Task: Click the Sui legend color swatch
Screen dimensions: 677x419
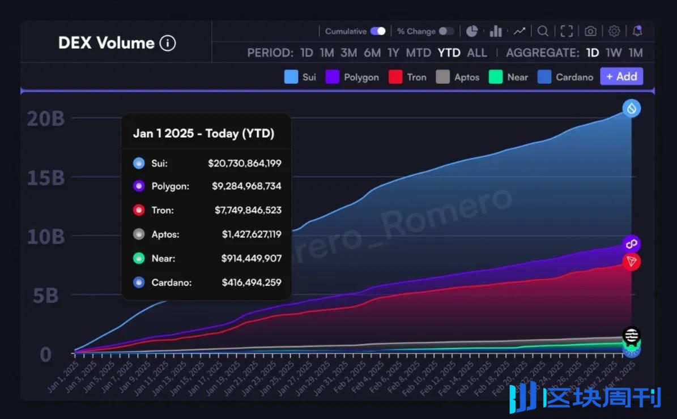Action: coord(291,77)
